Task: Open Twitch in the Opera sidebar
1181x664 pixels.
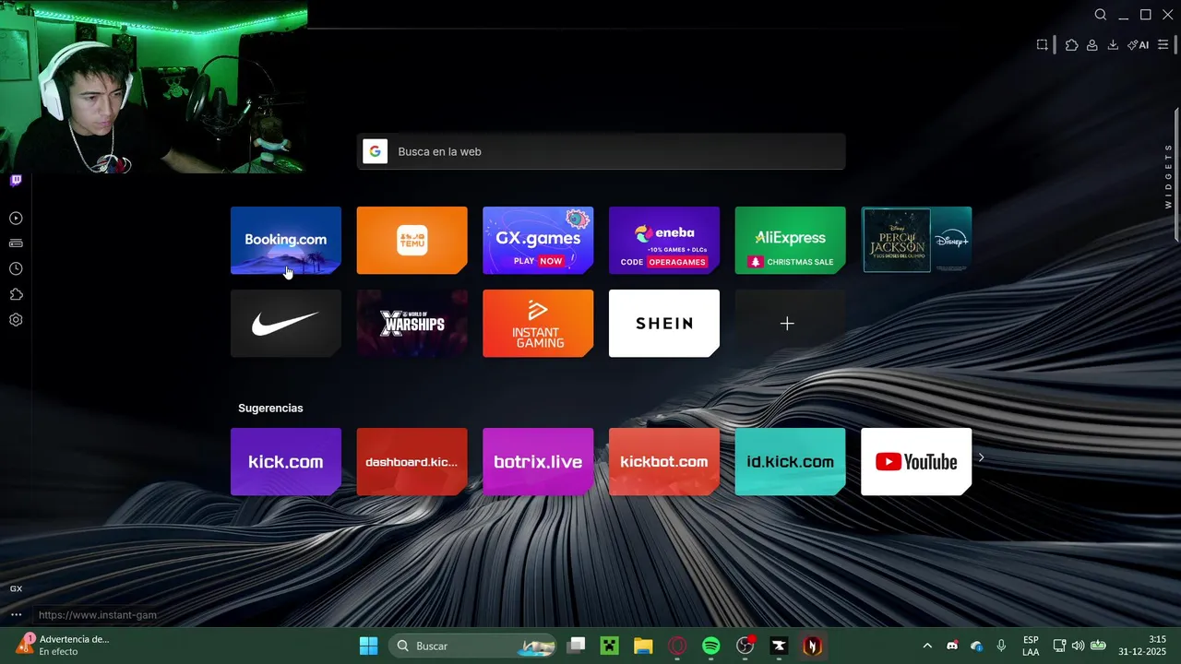Action: tap(16, 181)
